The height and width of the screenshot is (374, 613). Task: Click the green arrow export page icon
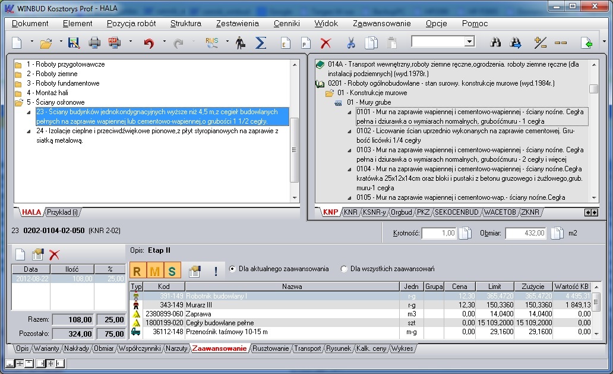coord(586,43)
